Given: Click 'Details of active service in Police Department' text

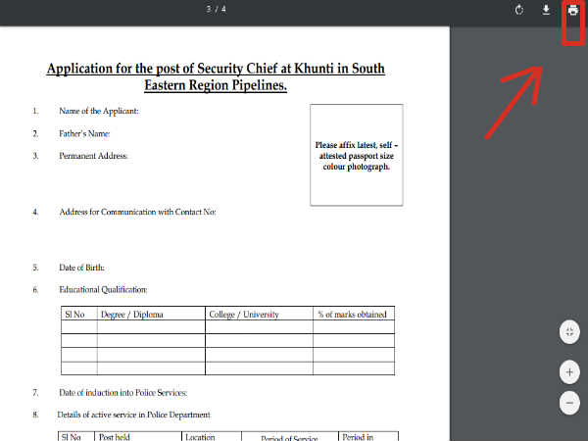Looking at the screenshot, I should point(134,415).
